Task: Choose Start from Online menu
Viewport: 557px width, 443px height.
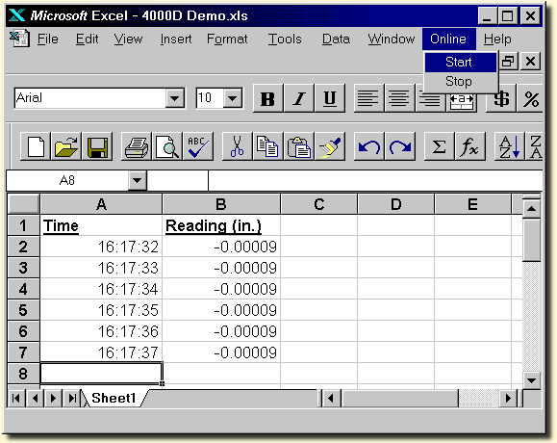Action: click(461, 63)
